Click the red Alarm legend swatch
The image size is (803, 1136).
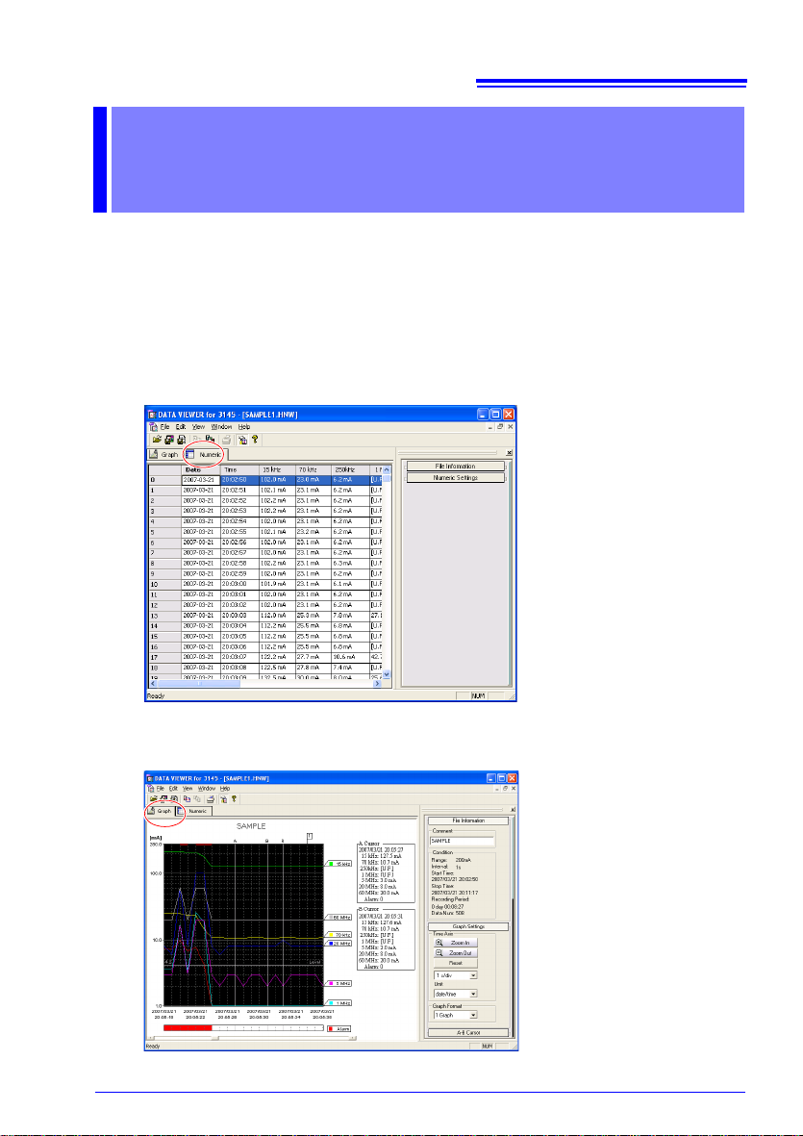331,1028
